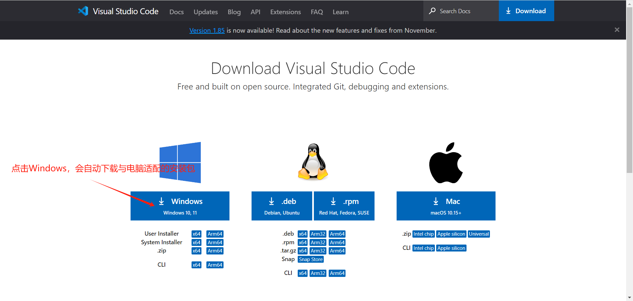
Task: Click into the Search Docs field
Action: [x=461, y=11]
